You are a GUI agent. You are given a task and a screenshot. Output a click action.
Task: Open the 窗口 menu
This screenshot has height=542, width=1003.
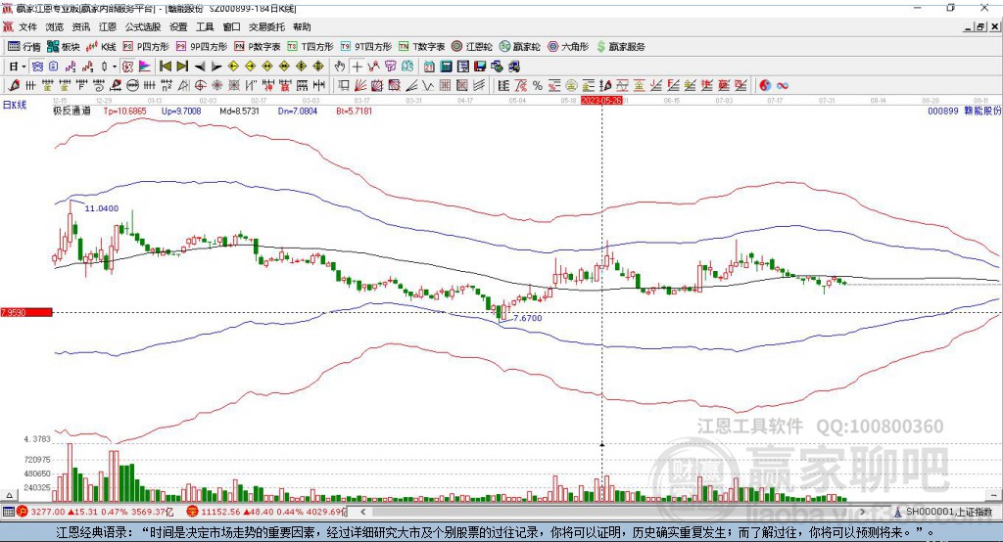(x=231, y=26)
